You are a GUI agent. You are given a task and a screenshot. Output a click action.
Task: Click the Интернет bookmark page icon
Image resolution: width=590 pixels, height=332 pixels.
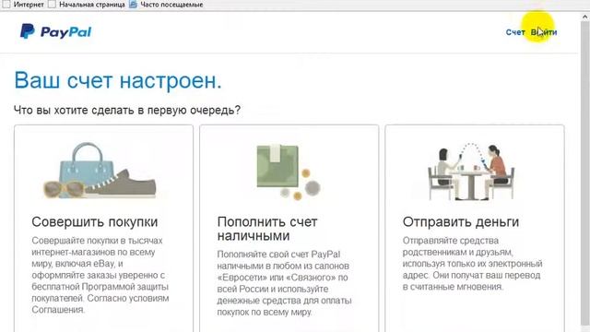[6, 5]
